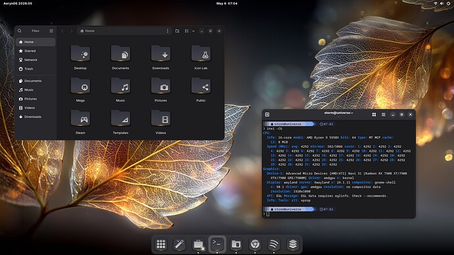Open the striped wave app in dock
Image resolution: width=454 pixels, height=255 pixels.
point(274,244)
